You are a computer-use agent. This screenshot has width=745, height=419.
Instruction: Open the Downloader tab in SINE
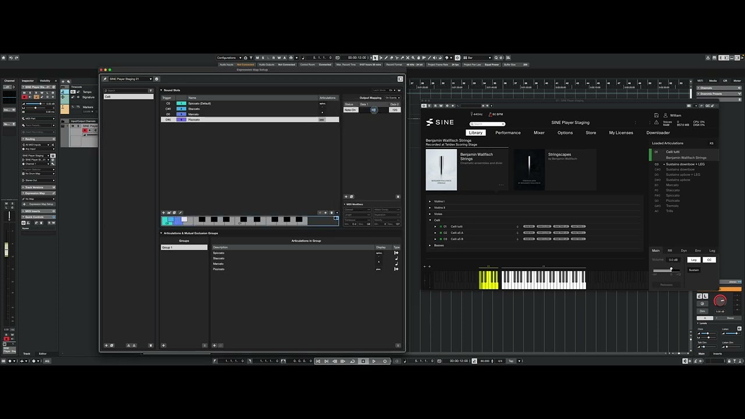tap(658, 133)
